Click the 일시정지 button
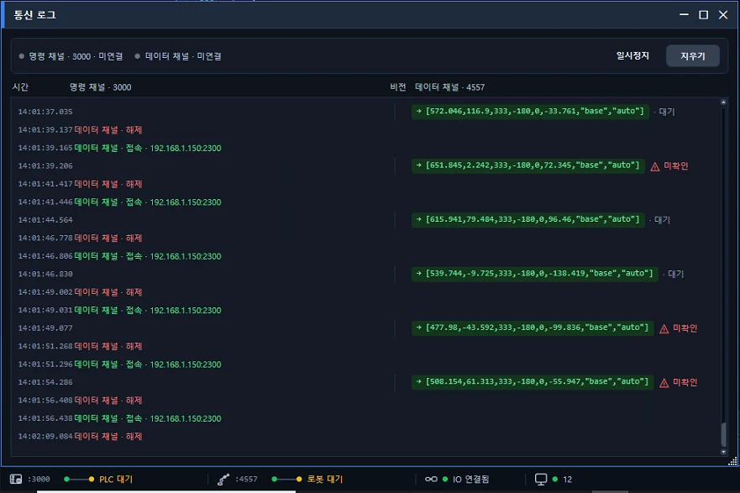 pyautogui.click(x=632, y=55)
